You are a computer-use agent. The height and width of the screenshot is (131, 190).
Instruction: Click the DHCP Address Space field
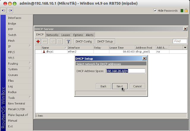(x=125, y=71)
